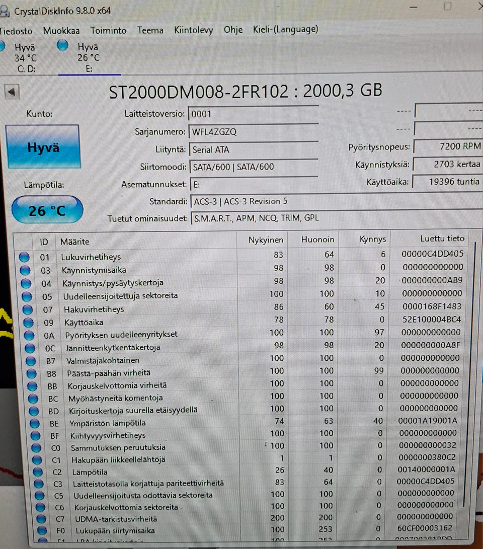Click the Standardi field ACS-3 Revision 5
This screenshot has height=549, width=483.
[336, 201]
